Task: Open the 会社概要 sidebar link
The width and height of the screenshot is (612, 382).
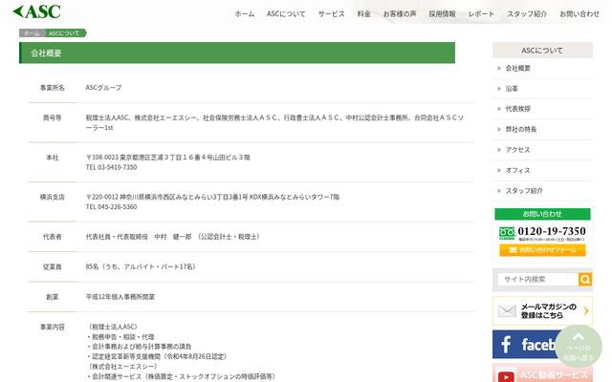Action: click(517, 68)
